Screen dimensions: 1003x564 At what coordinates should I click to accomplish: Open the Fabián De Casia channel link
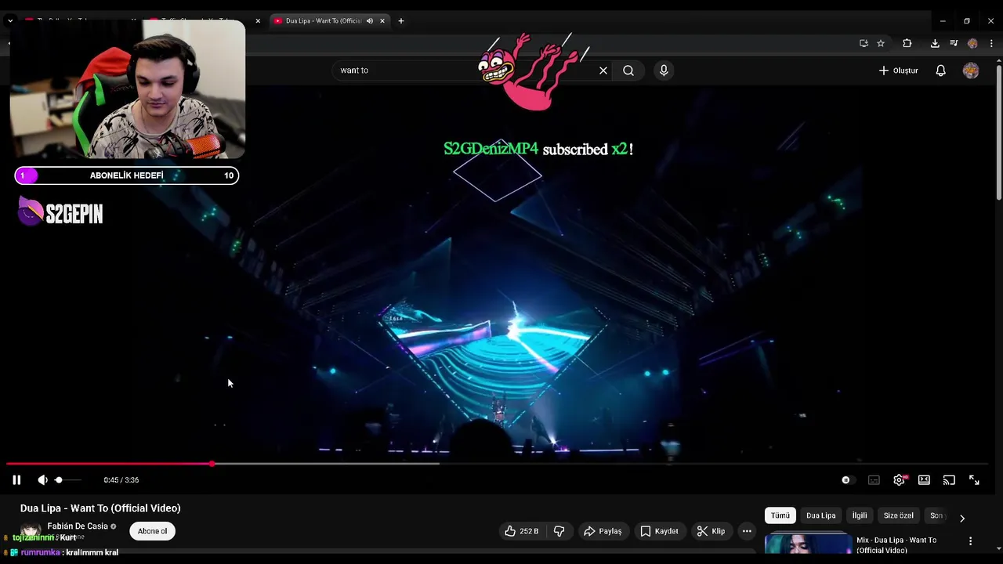[x=78, y=526]
